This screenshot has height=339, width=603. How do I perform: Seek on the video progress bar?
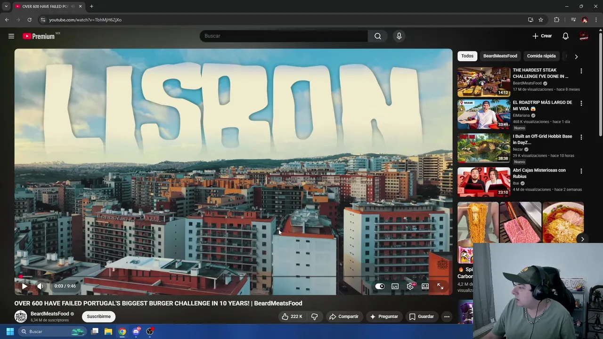click(x=233, y=277)
